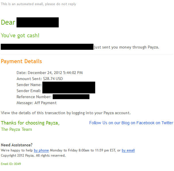The image size is (174, 171).
Task: Click the 'Follow Us' link text
Action: (x=98, y=123)
